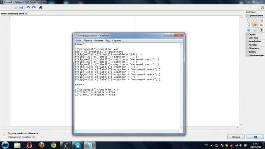Click the 'position = 0' line in Notepad
The width and height of the screenshot is (265, 149).
pyautogui.click(x=97, y=89)
